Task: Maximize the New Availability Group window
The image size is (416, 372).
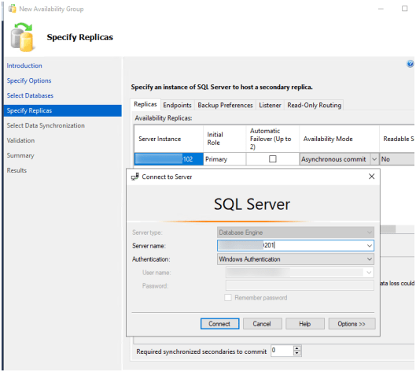Action: pos(404,9)
